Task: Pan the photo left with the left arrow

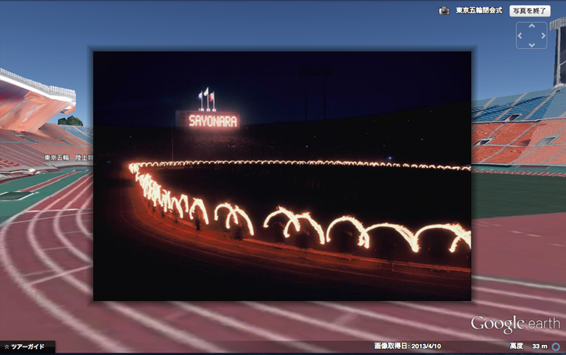Action: pyautogui.click(x=519, y=35)
